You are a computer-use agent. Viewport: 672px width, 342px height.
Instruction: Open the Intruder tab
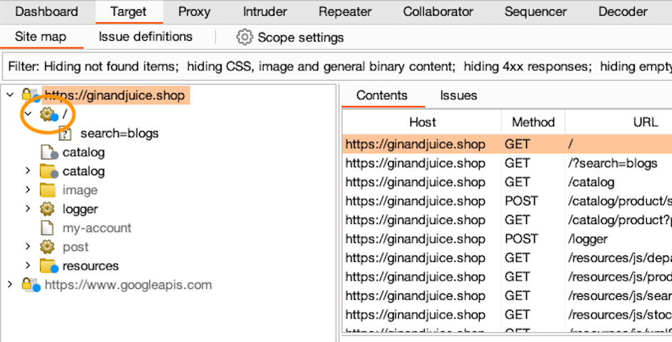point(265,11)
